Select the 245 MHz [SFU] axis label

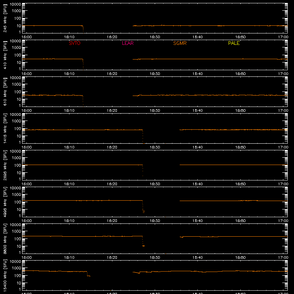5,18
